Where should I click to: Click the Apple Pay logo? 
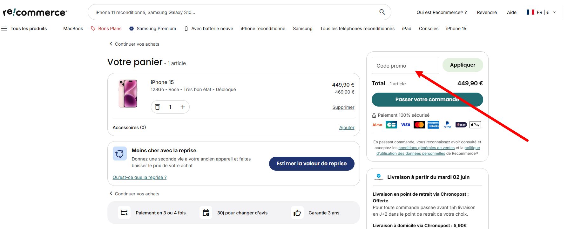[x=475, y=125]
